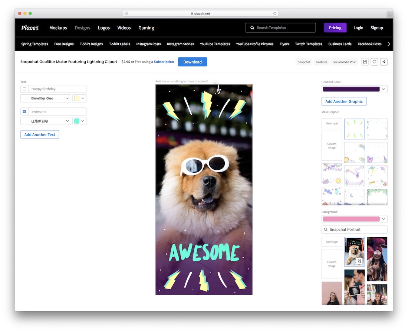408x332 pixels.
Task: Click the Social Media Post tag
Action: [344, 62]
